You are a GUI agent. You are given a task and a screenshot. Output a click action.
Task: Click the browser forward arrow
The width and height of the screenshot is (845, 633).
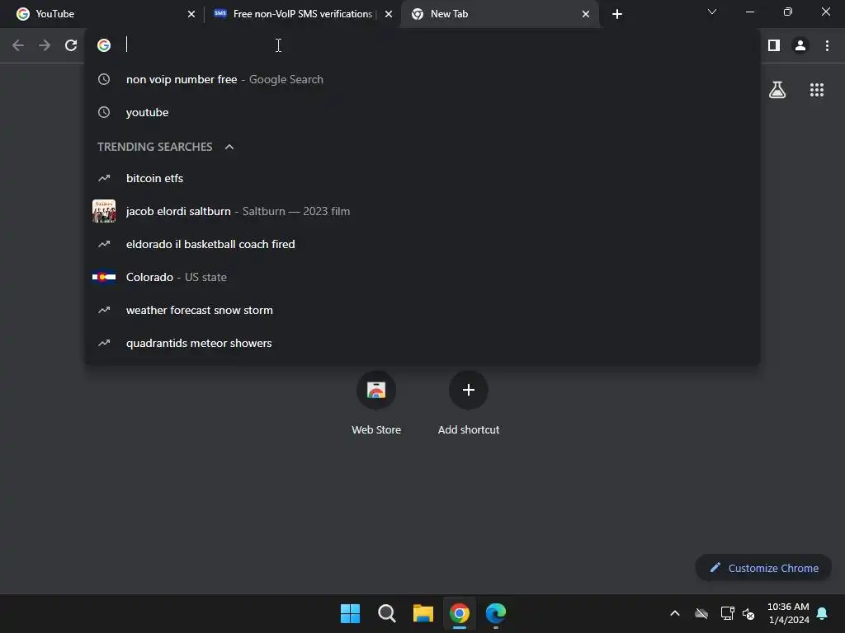pyautogui.click(x=45, y=45)
